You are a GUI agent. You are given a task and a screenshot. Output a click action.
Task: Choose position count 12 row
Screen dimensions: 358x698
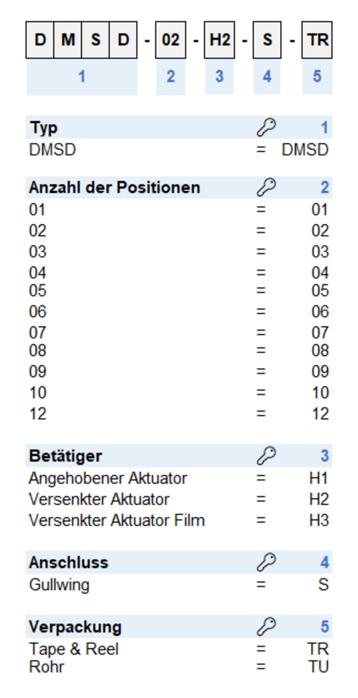pyautogui.click(x=179, y=414)
